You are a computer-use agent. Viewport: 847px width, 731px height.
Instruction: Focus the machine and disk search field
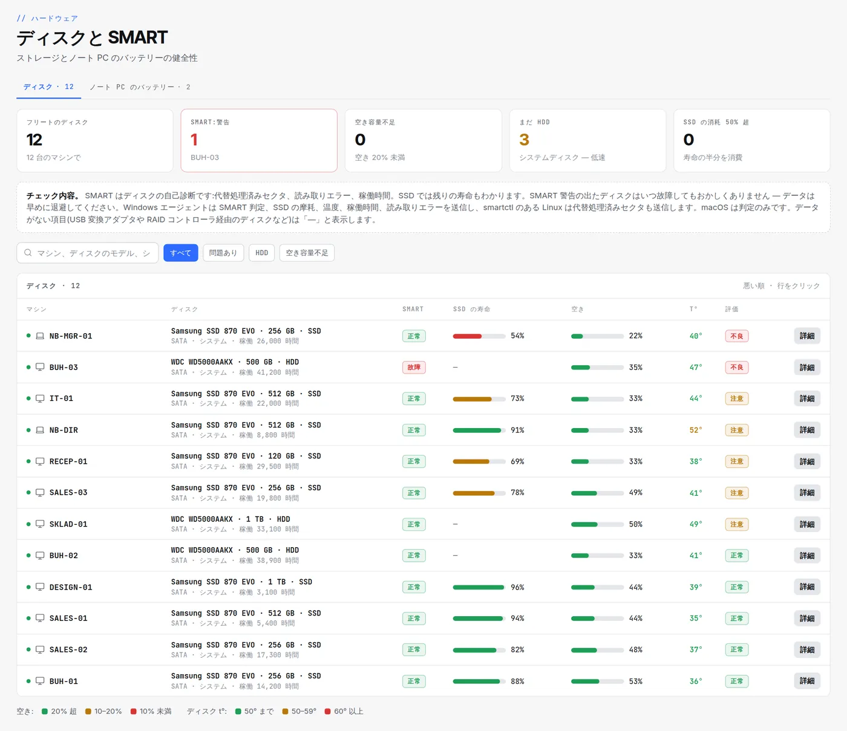pyautogui.click(x=88, y=253)
